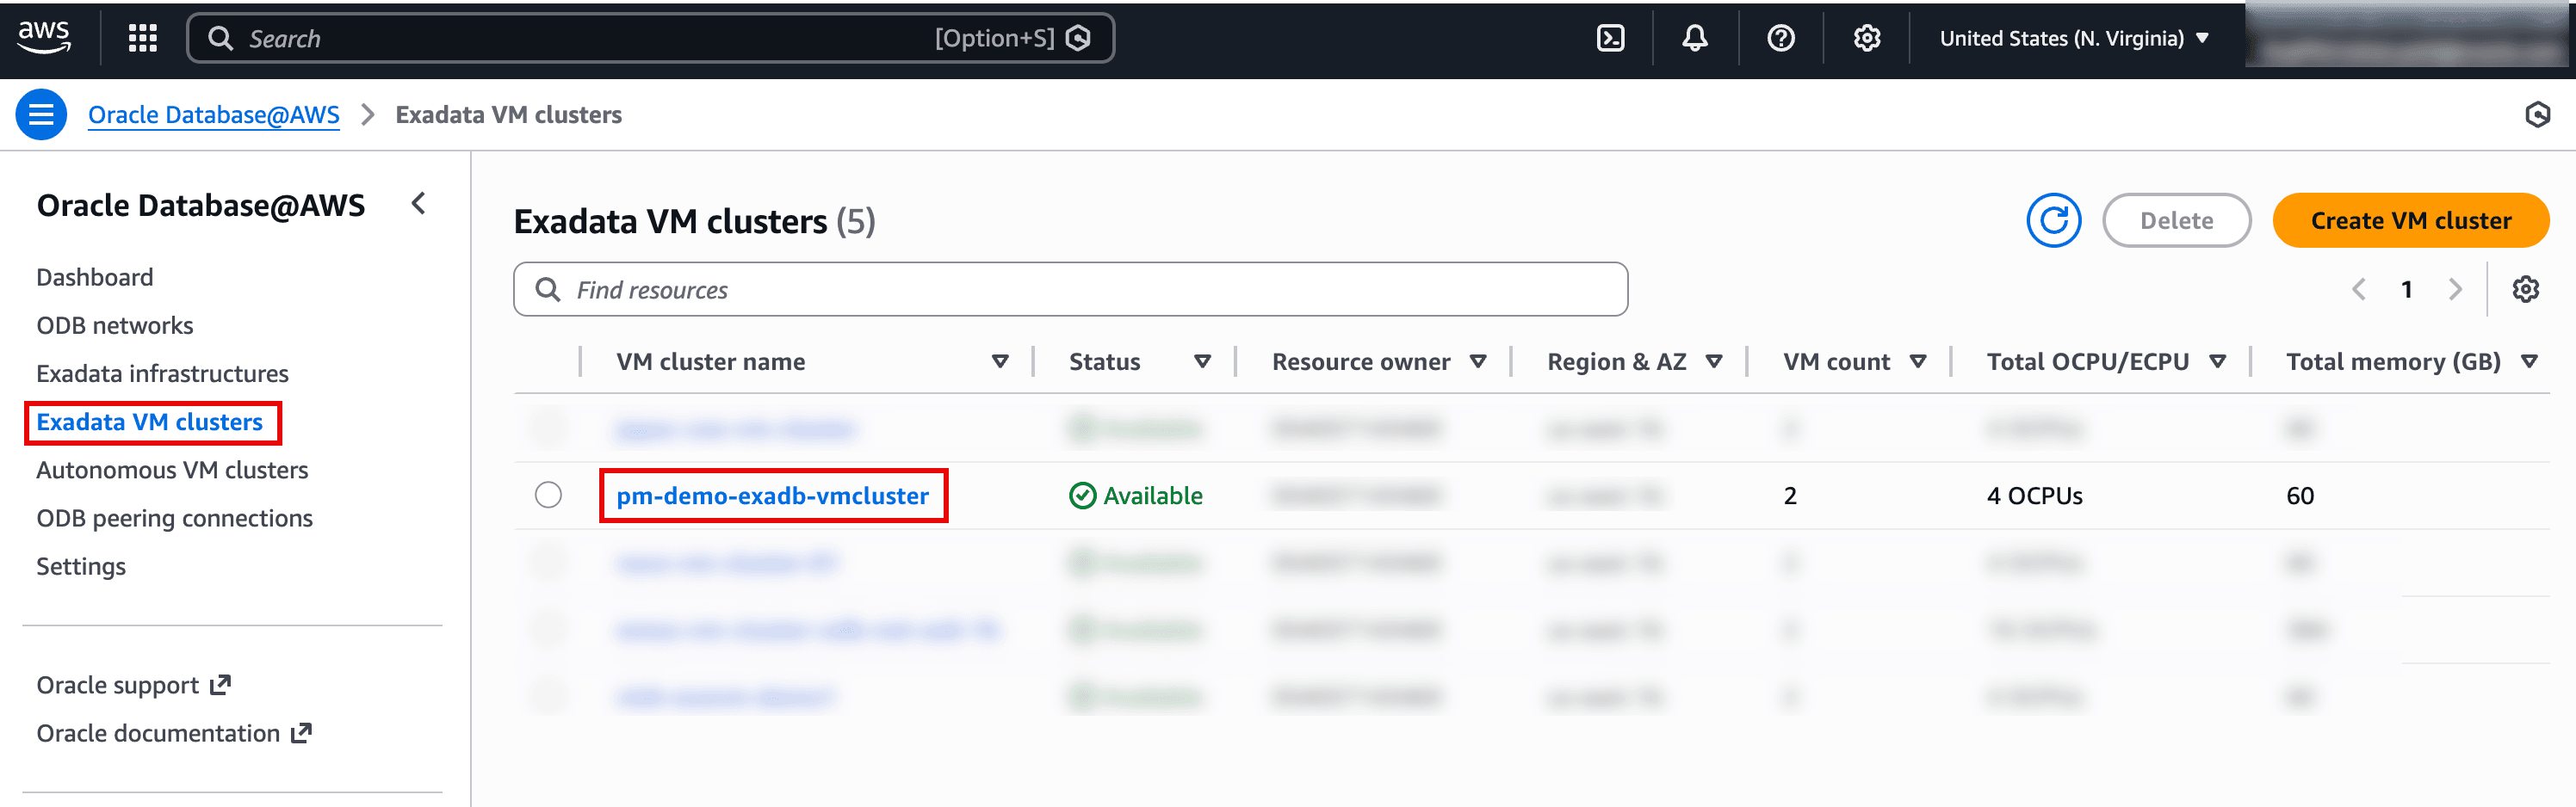This screenshot has width=2576, height=807.
Task: Launch CloudShell from the top bar
Action: point(1610,38)
